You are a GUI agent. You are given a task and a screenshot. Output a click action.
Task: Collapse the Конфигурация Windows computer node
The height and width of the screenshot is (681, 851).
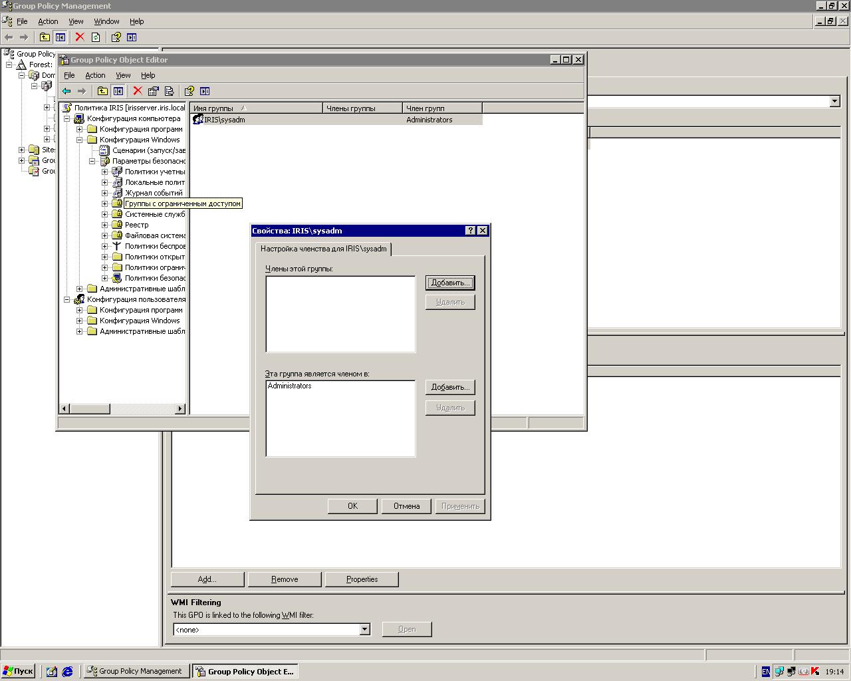79,140
